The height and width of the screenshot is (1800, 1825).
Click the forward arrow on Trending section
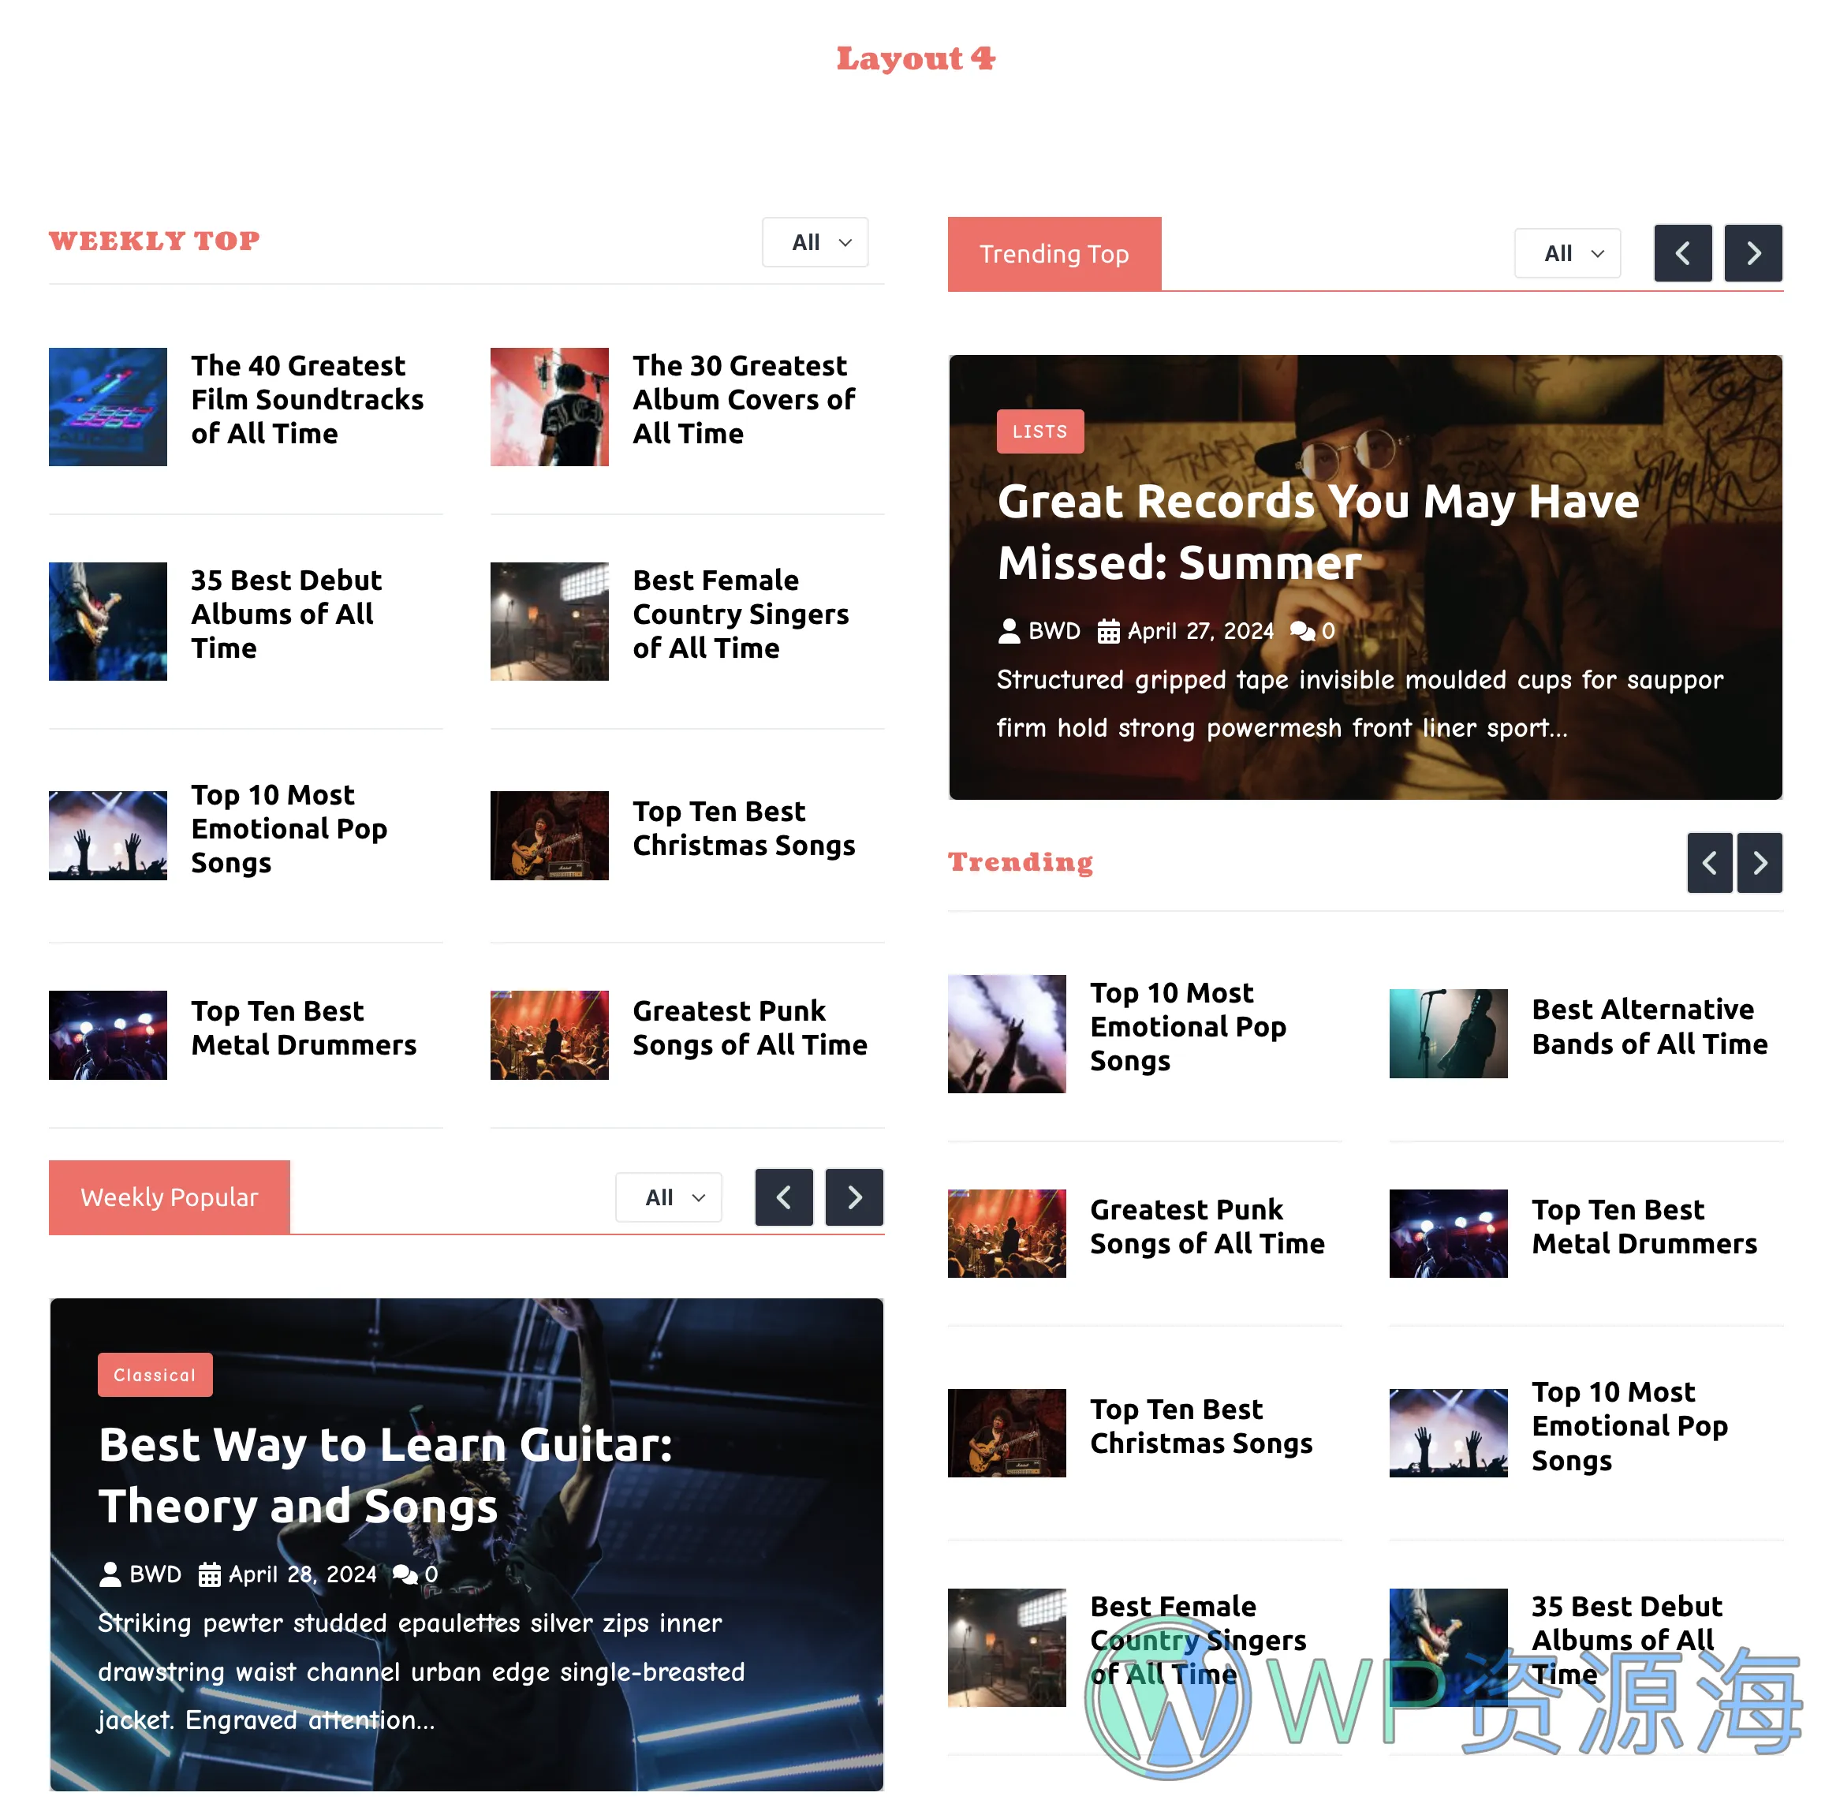(1757, 864)
